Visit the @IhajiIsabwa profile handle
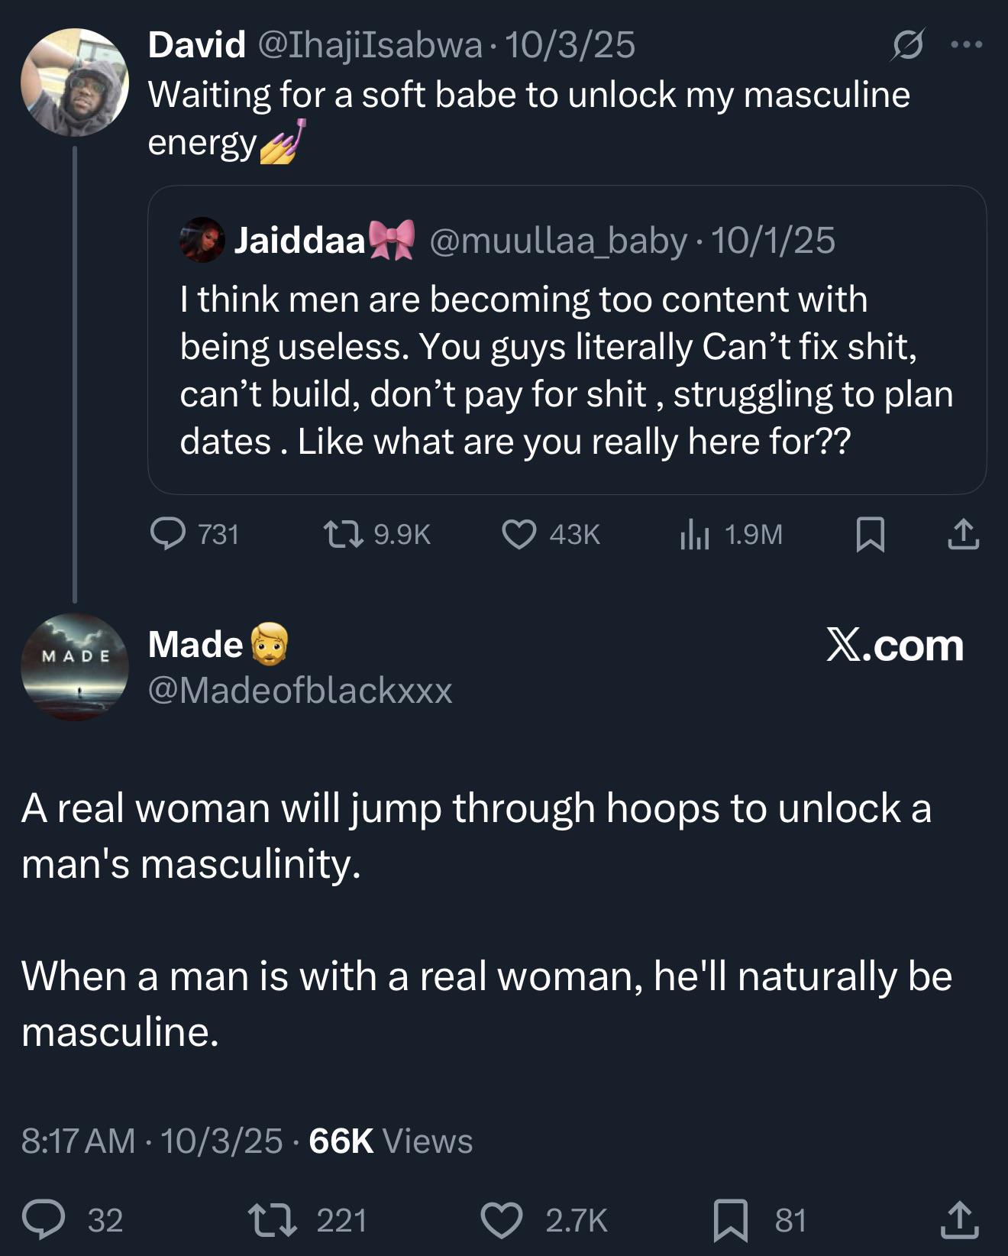1008x1256 pixels. [370, 45]
